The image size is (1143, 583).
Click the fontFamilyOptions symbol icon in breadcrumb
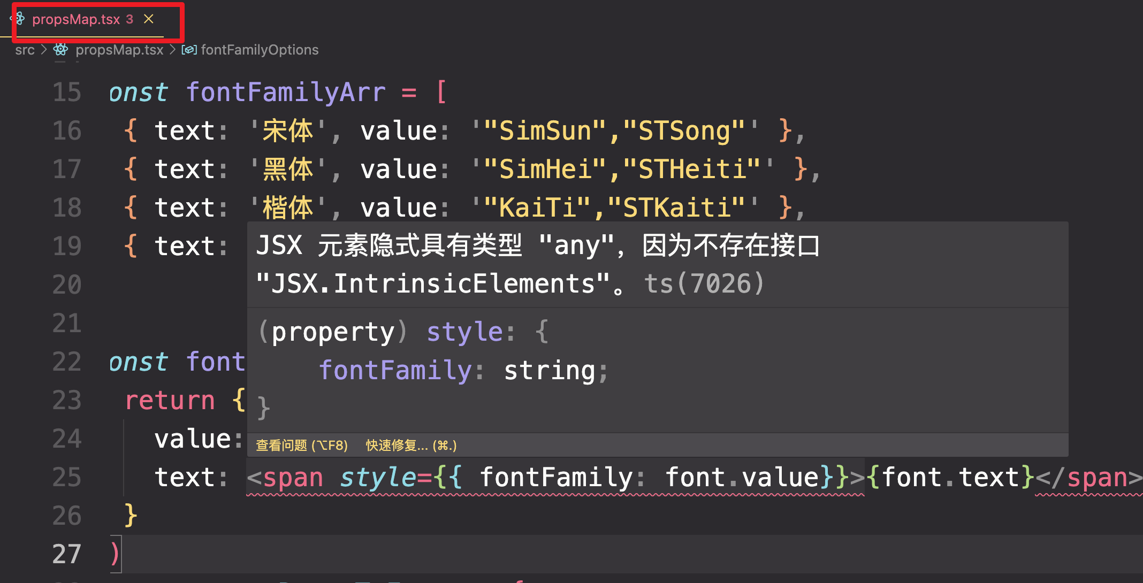click(189, 50)
